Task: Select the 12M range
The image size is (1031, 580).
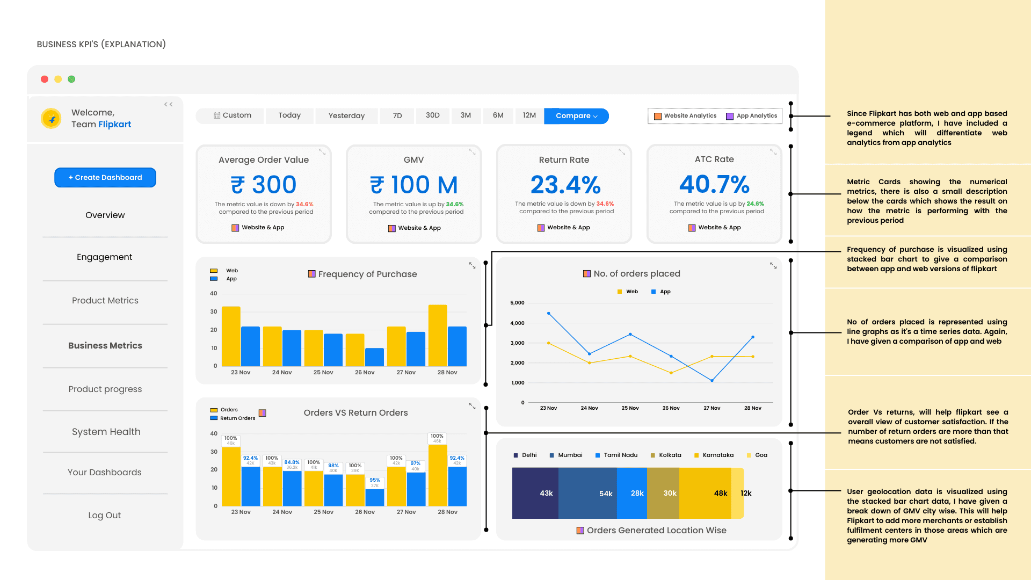Action: point(529,115)
